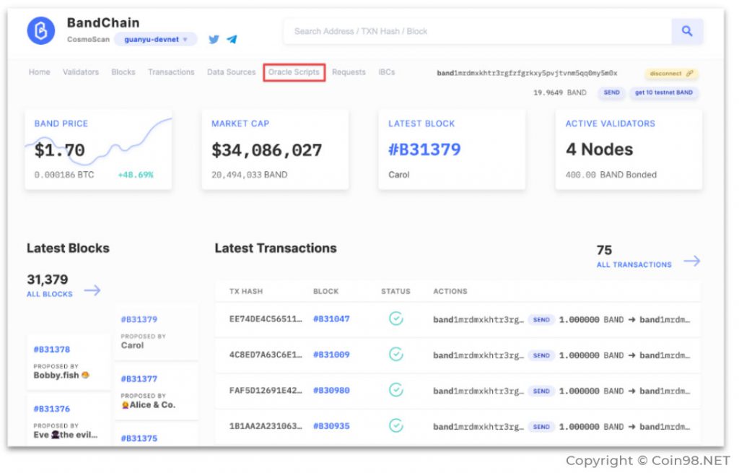Screen dimensions: 739x473
Task: Open the Telegram link icon
Action: point(232,39)
